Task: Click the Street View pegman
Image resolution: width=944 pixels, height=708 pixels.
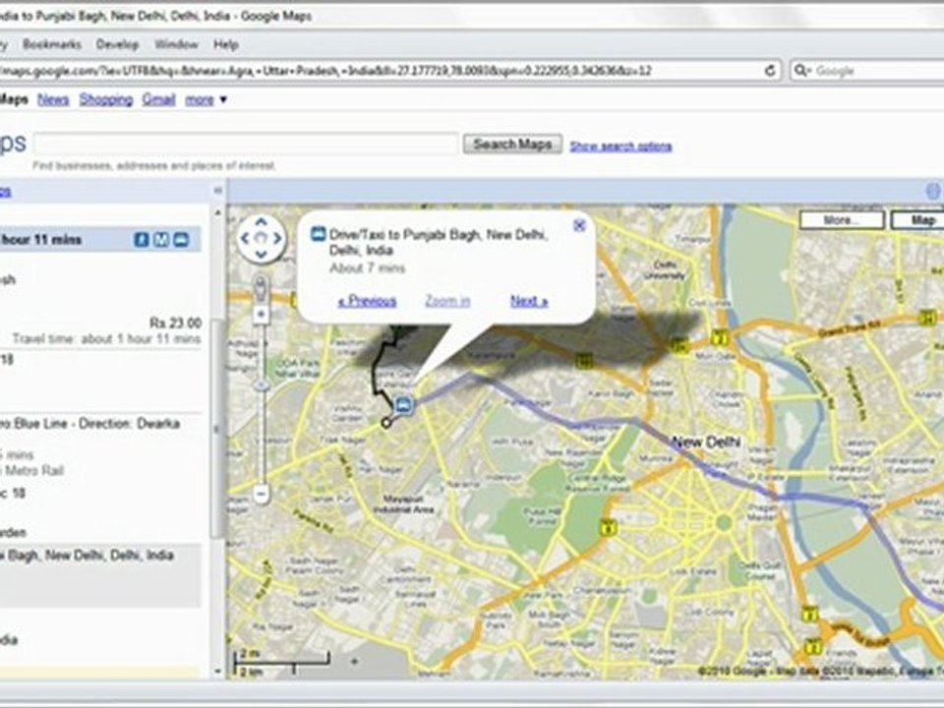Action: pos(261,289)
